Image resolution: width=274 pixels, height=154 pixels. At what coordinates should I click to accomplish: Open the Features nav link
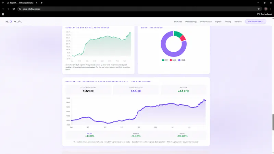[x=178, y=22]
